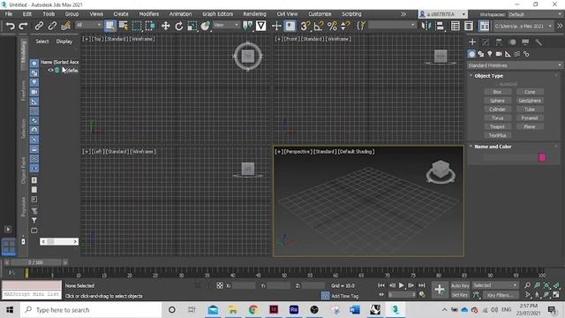Open the Modify panel tab
This screenshot has width=565, height=318.
[x=486, y=42]
